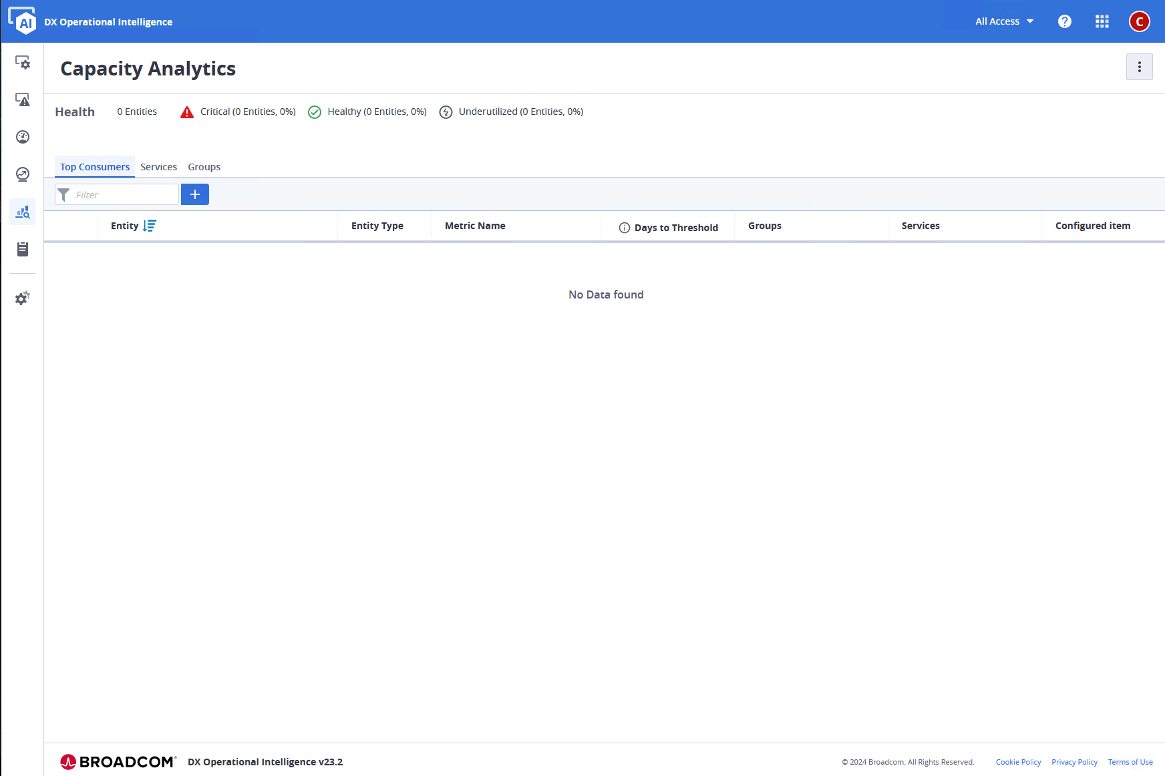
Task: Open the Terms of Use link
Action: point(1130,762)
